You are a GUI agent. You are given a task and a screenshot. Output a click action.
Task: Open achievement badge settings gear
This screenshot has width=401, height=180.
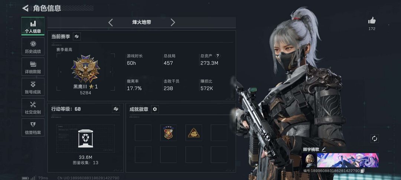coord(155,109)
